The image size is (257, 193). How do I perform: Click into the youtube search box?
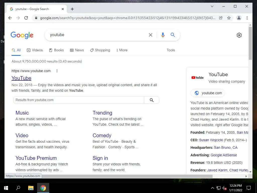97,35
